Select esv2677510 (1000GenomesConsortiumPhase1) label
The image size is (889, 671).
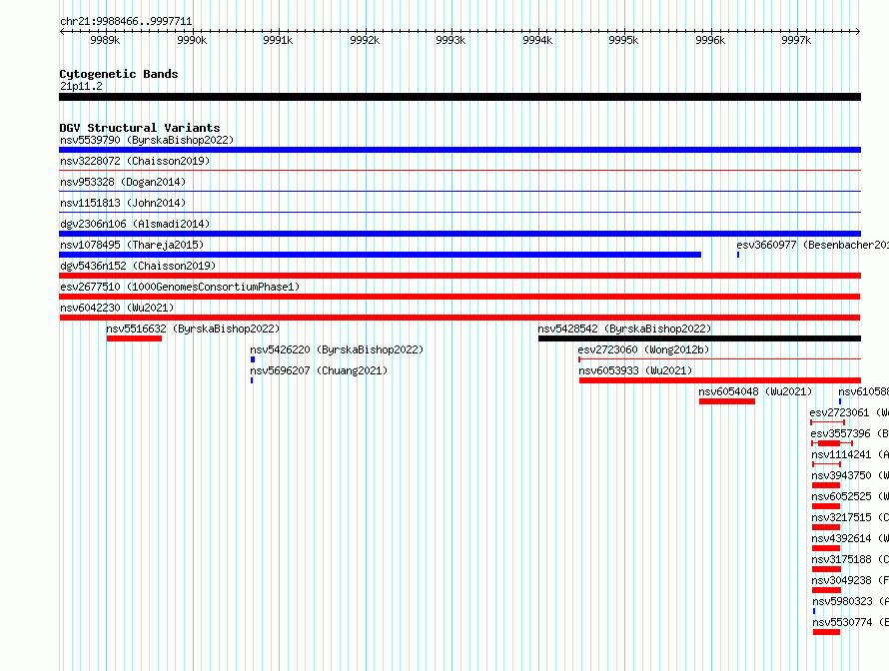(x=180, y=287)
